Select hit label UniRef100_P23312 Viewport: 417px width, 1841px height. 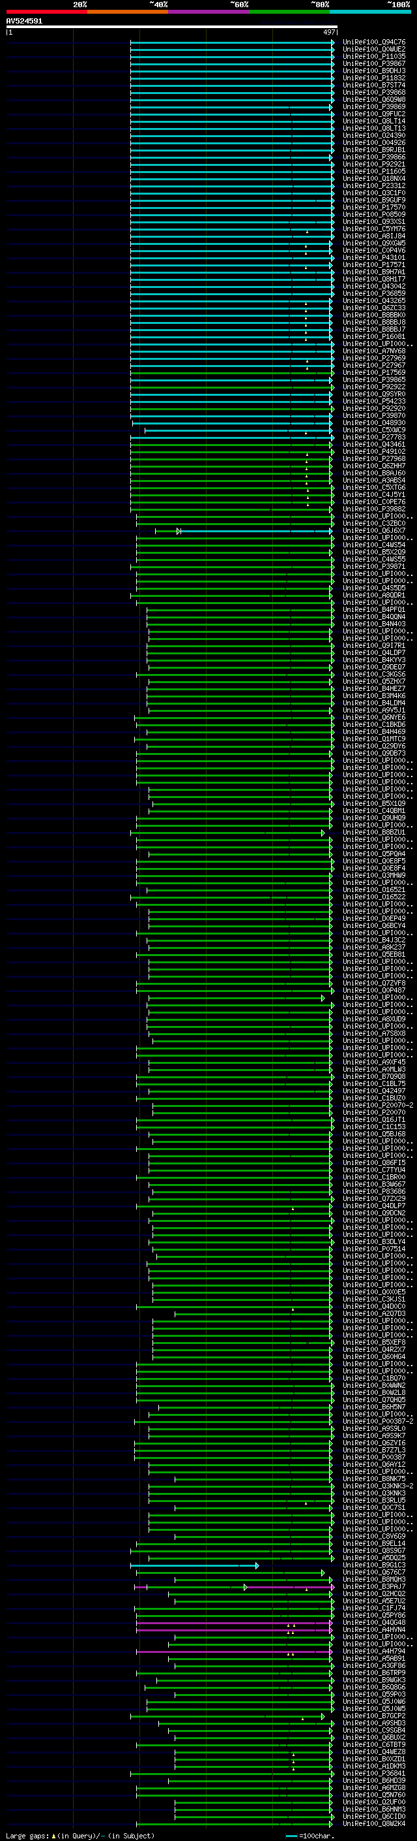pos(374,186)
